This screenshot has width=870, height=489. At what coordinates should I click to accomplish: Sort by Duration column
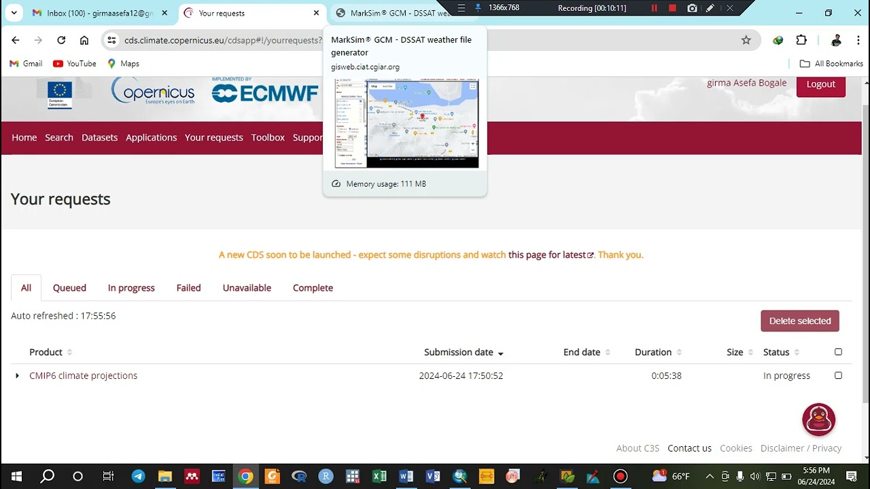[658, 352]
